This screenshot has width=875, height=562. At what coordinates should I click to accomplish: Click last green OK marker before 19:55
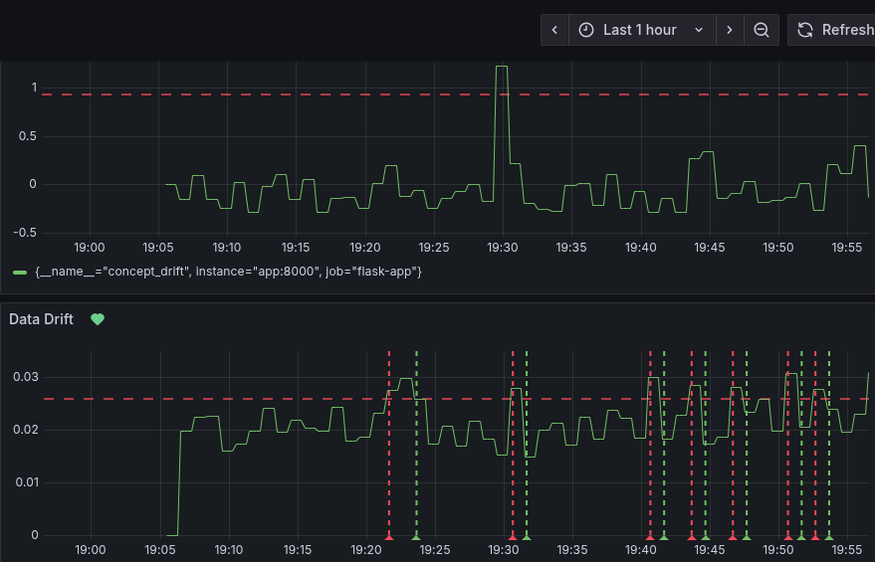click(x=829, y=537)
